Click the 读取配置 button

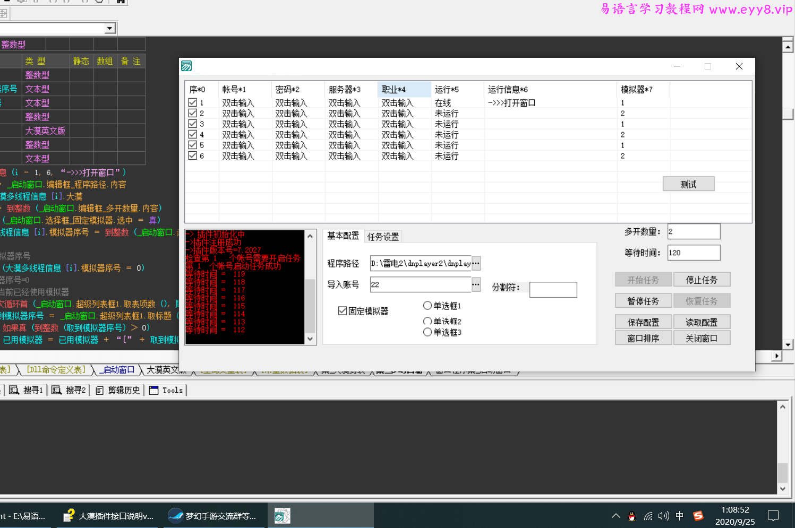point(702,322)
